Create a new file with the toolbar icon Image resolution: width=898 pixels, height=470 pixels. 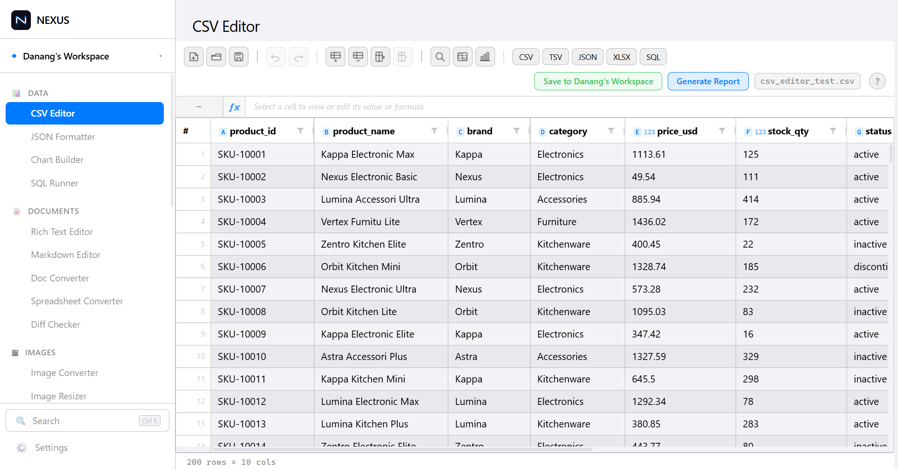coord(194,57)
